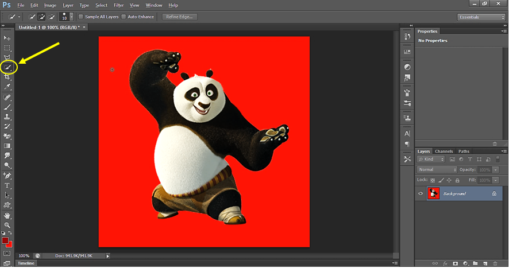The width and height of the screenshot is (509, 268).
Task: Open the Layers panel flyout menu
Action: point(503,151)
